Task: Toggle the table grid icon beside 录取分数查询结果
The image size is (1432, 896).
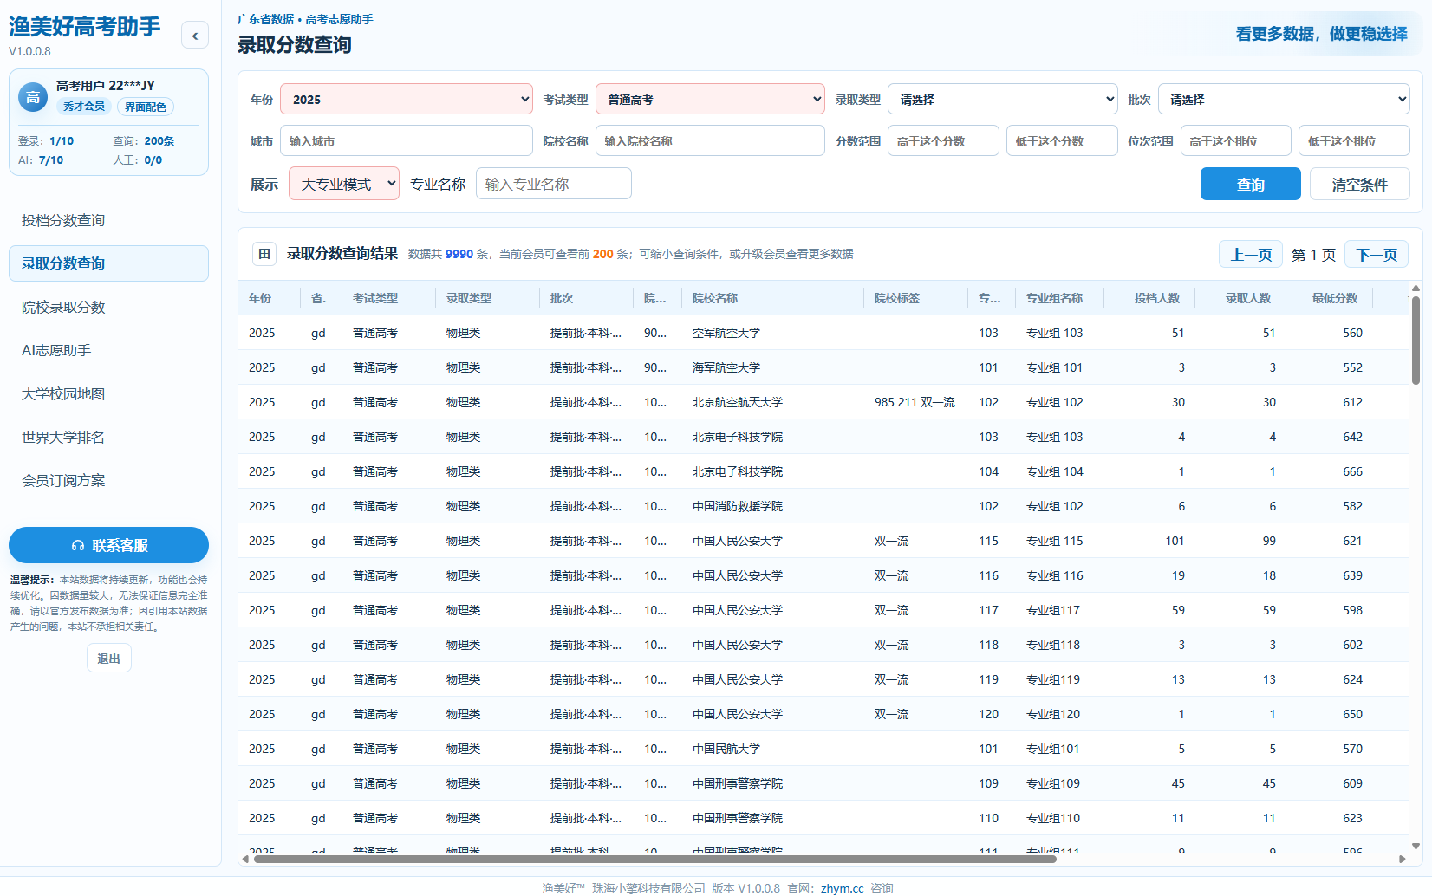Action: pos(264,254)
